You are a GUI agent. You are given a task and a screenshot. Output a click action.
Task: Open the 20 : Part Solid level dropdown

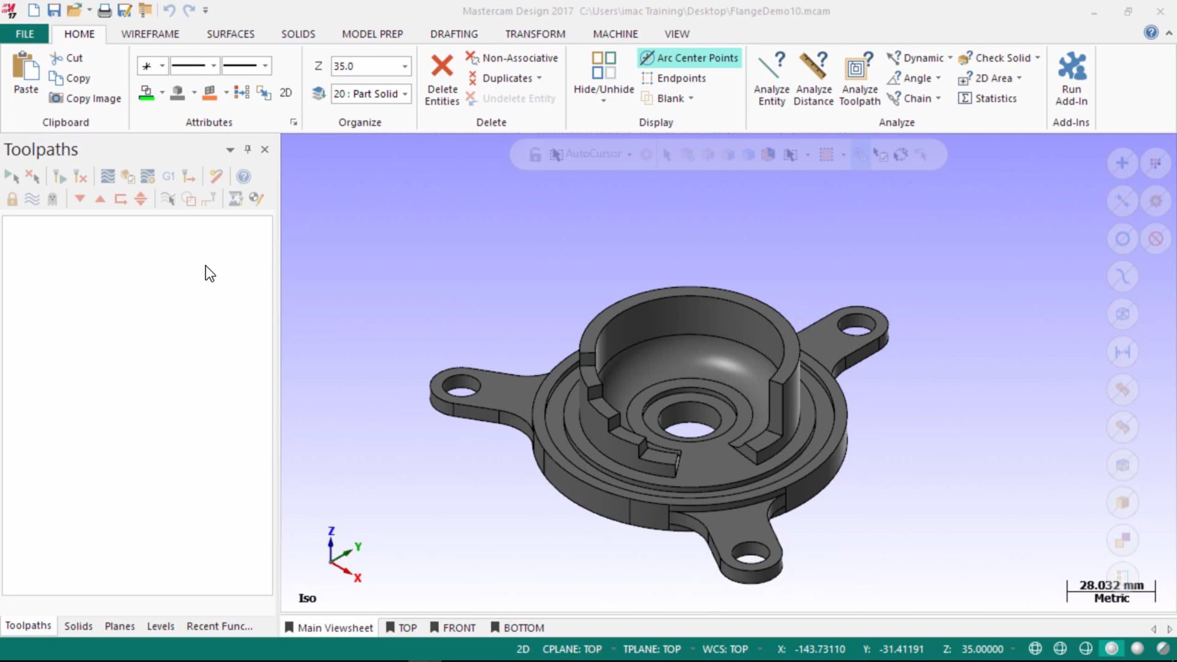coord(405,94)
